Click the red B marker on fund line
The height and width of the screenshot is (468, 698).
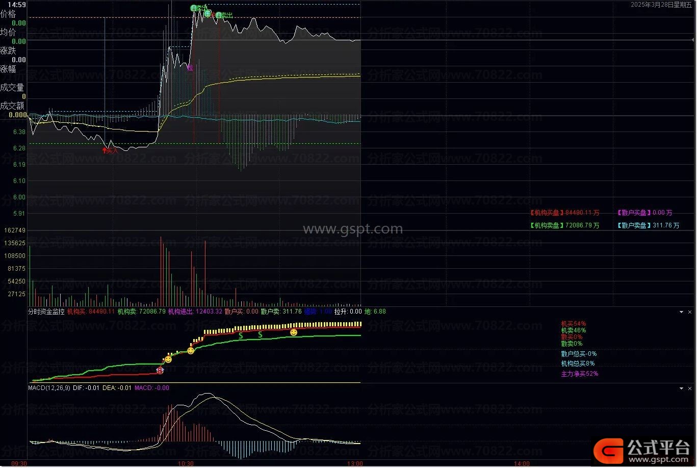pos(160,371)
